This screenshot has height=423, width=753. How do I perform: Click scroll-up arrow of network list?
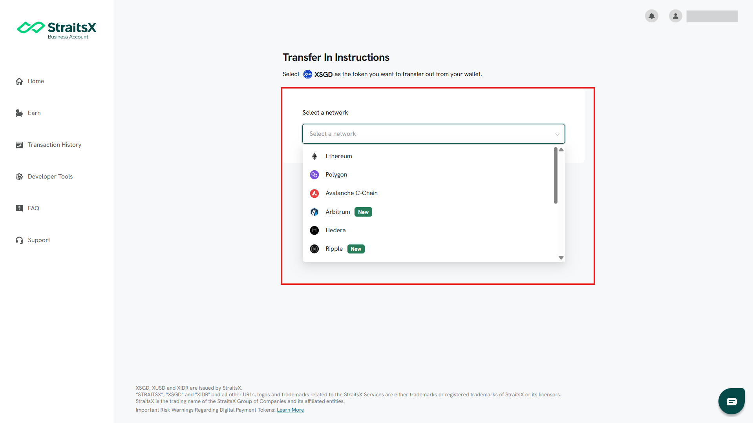tap(561, 150)
